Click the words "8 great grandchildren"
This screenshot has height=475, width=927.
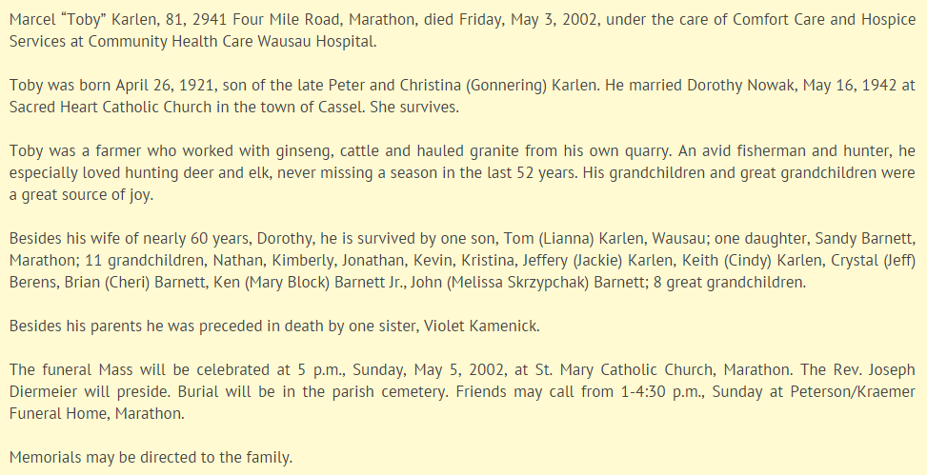[x=729, y=282]
